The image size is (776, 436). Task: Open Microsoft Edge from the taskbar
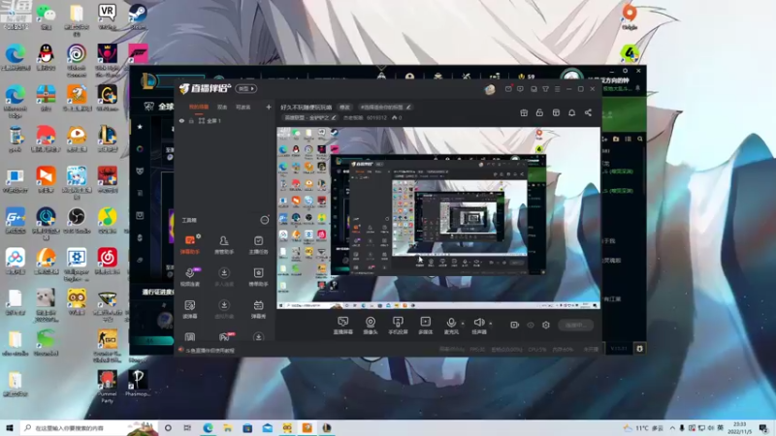208,427
